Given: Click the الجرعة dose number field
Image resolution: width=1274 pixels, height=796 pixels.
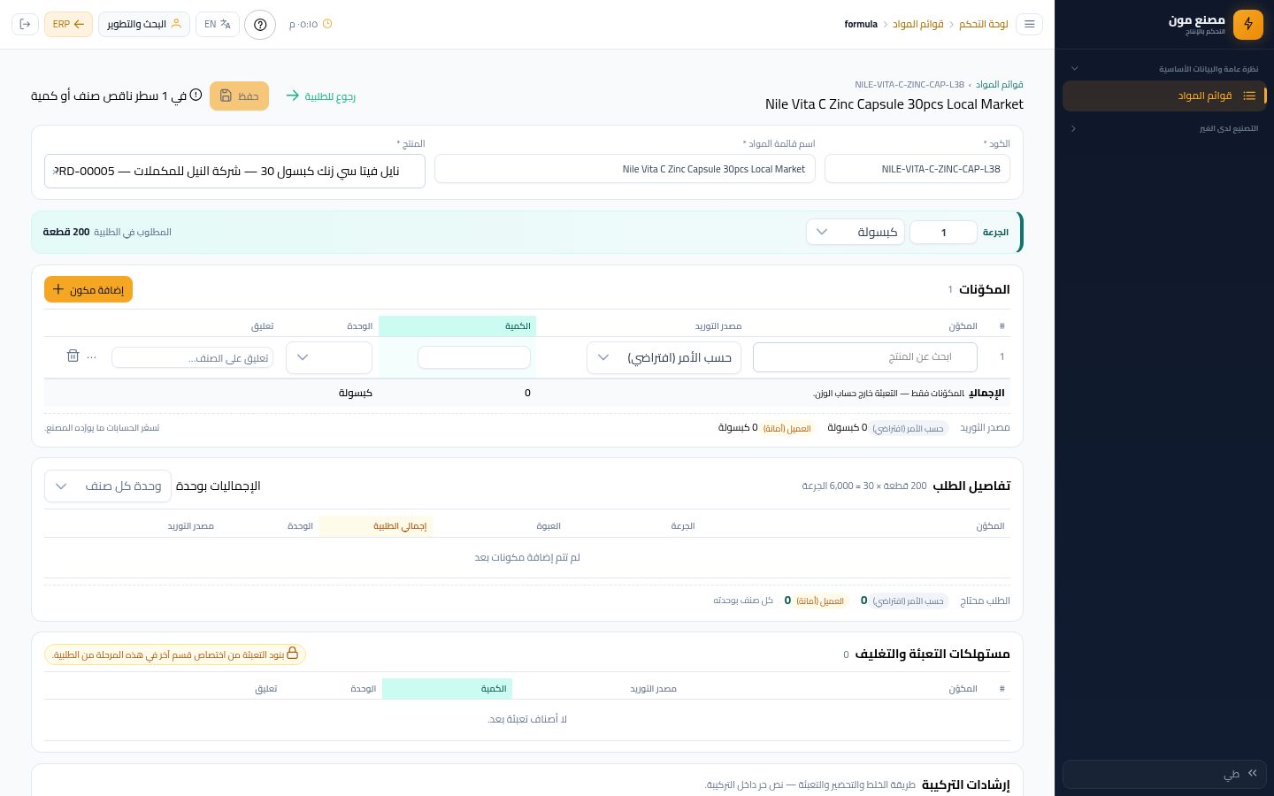Looking at the screenshot, I should pyautogui.click(x=944, y=232).
